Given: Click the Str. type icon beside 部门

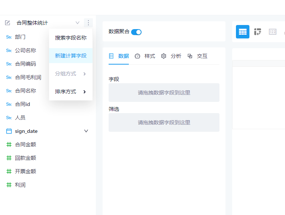Looking at the screenshot, I should (x=9, y=37).
